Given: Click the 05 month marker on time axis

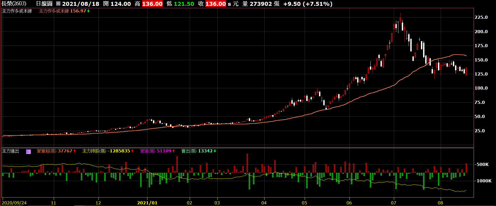Looking at the screenshot, I should tap(304, 203).
